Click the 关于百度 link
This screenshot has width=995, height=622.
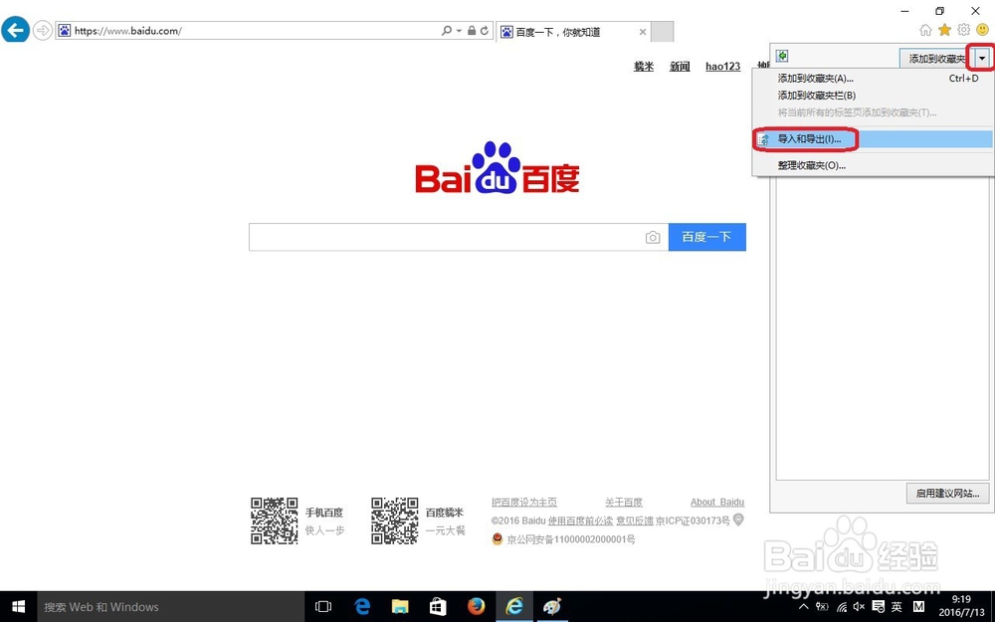tap(623, 502)
